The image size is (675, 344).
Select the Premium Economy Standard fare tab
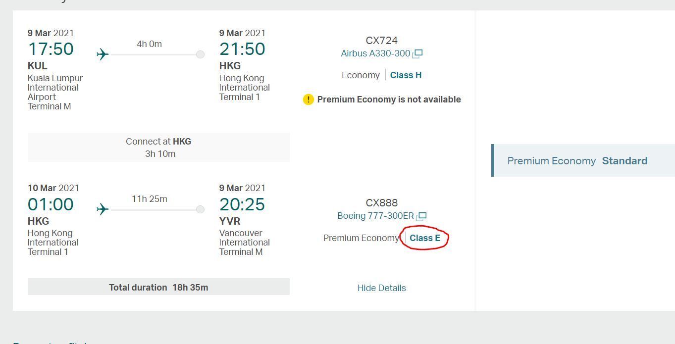577,161
